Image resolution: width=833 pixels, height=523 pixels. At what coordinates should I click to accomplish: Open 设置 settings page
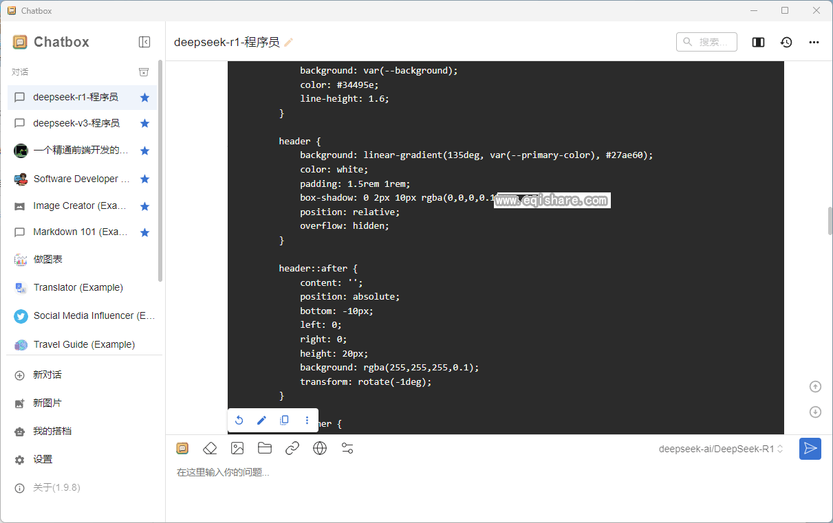[x=43, y=459]
